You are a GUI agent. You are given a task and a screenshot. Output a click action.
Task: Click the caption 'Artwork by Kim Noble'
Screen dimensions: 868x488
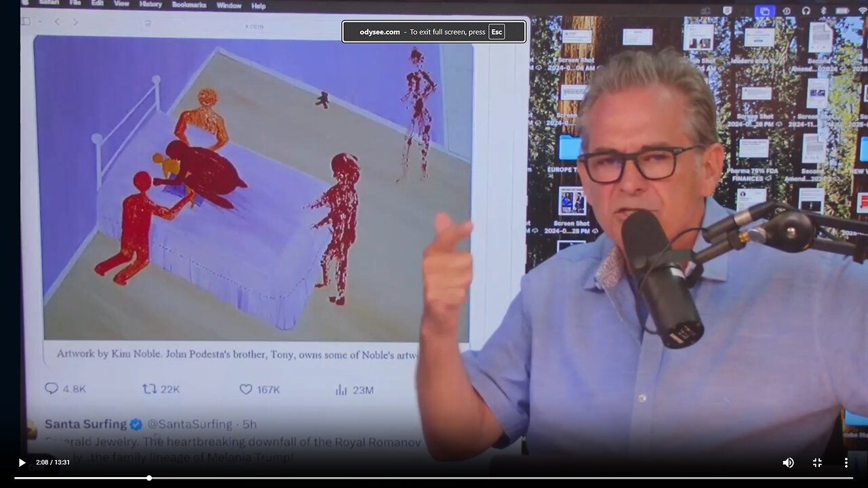point(109,354)
